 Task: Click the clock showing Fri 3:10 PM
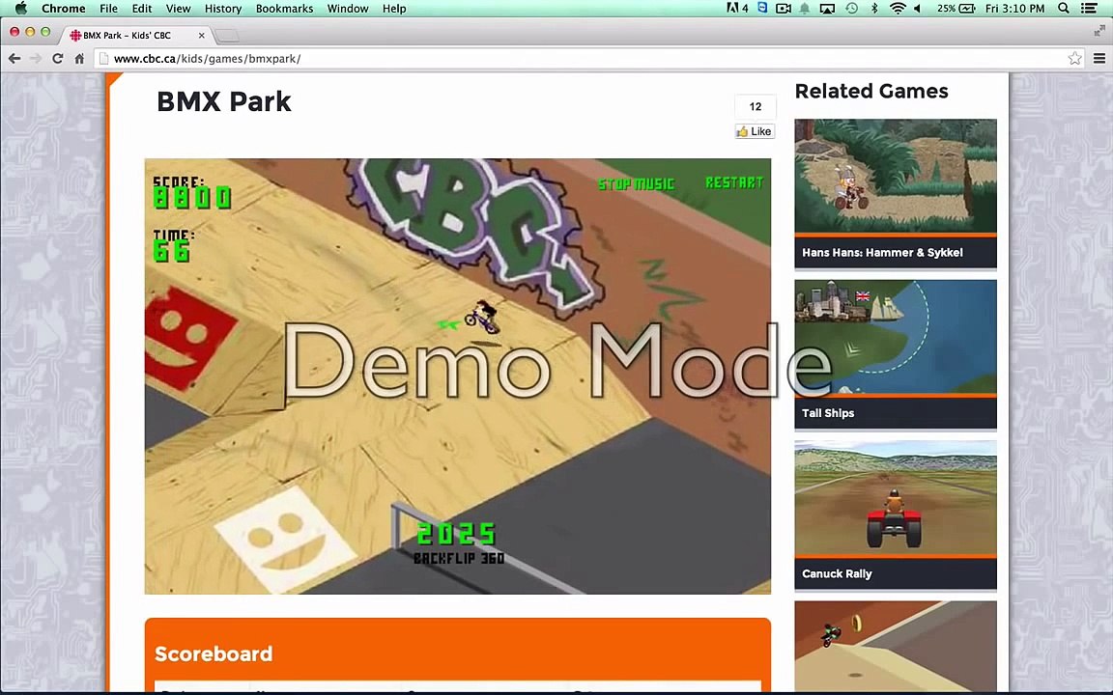point(1015,9)
